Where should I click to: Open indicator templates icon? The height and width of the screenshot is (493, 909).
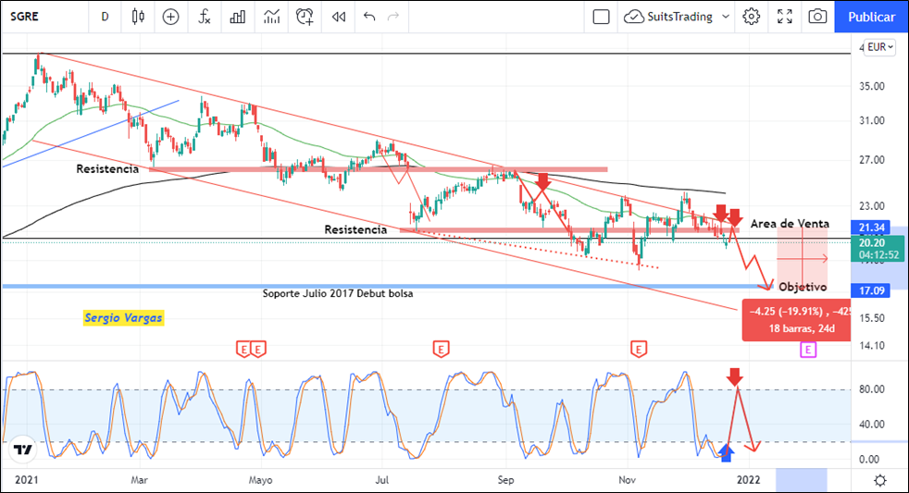271,17
